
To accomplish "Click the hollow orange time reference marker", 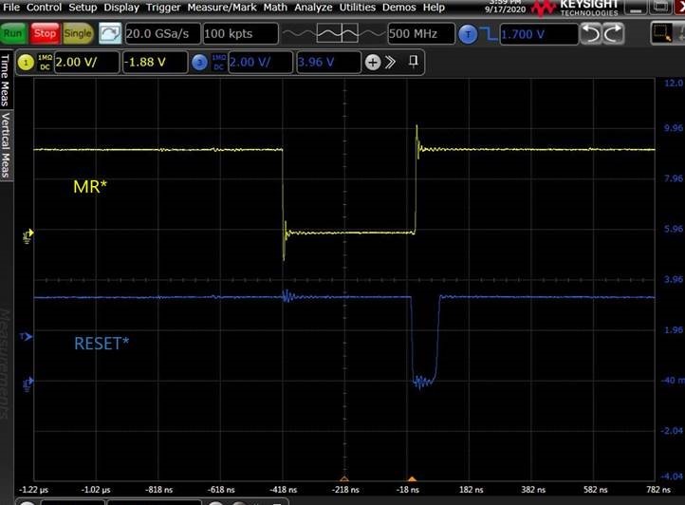I will click(x=344, y=478).
